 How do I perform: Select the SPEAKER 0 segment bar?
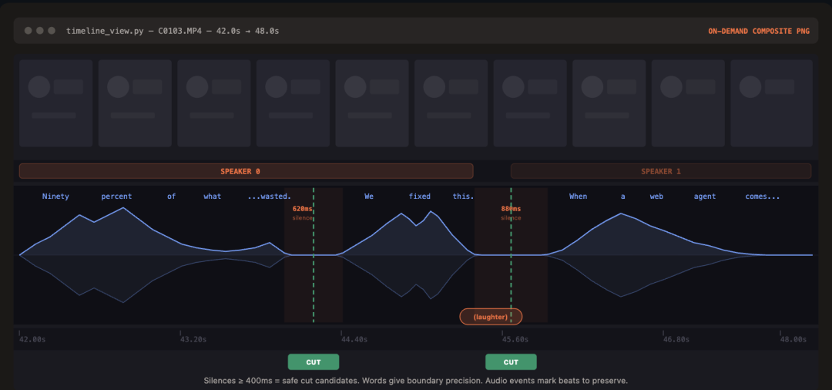[x=246, y=171]
